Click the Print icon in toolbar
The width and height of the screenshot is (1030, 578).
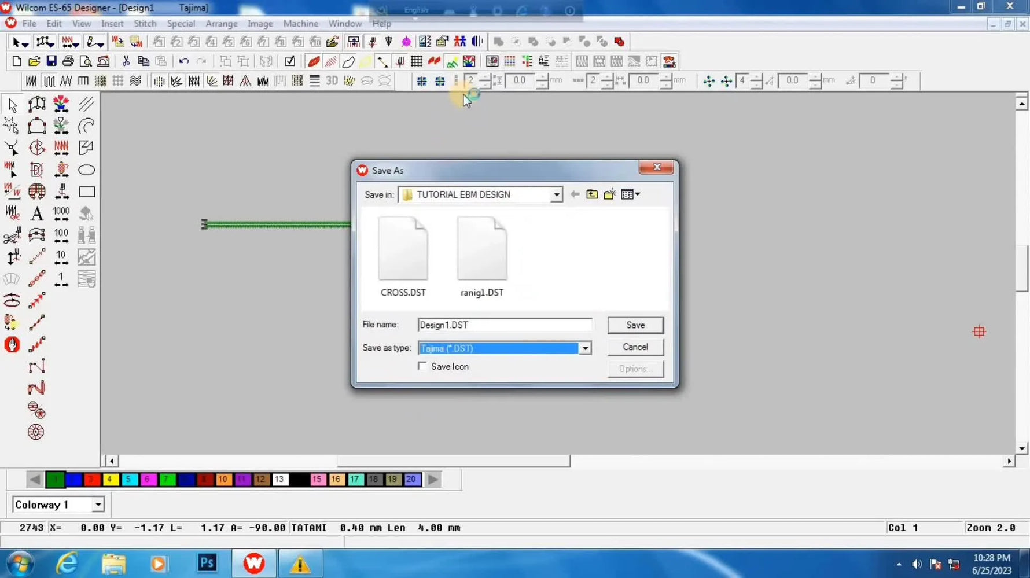68,61
